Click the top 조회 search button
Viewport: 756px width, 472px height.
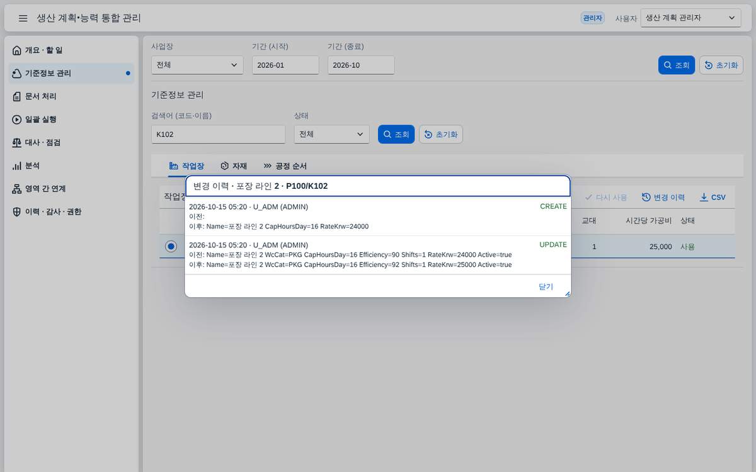click(677, 65)
